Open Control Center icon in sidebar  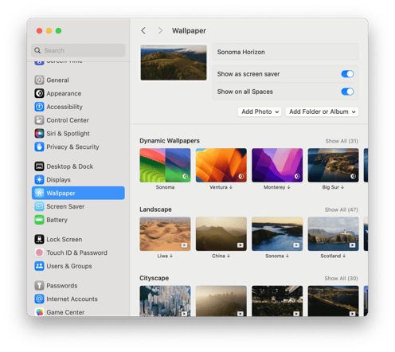click(x=39, y=120)
